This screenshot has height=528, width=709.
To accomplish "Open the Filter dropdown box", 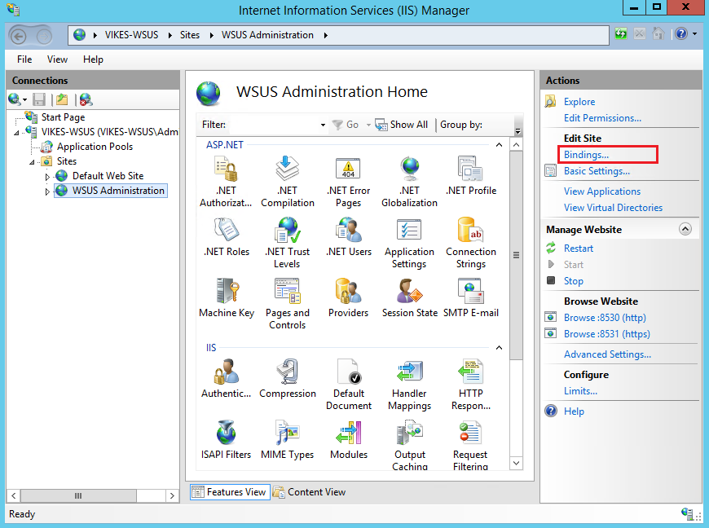I will tap(323, 125).
